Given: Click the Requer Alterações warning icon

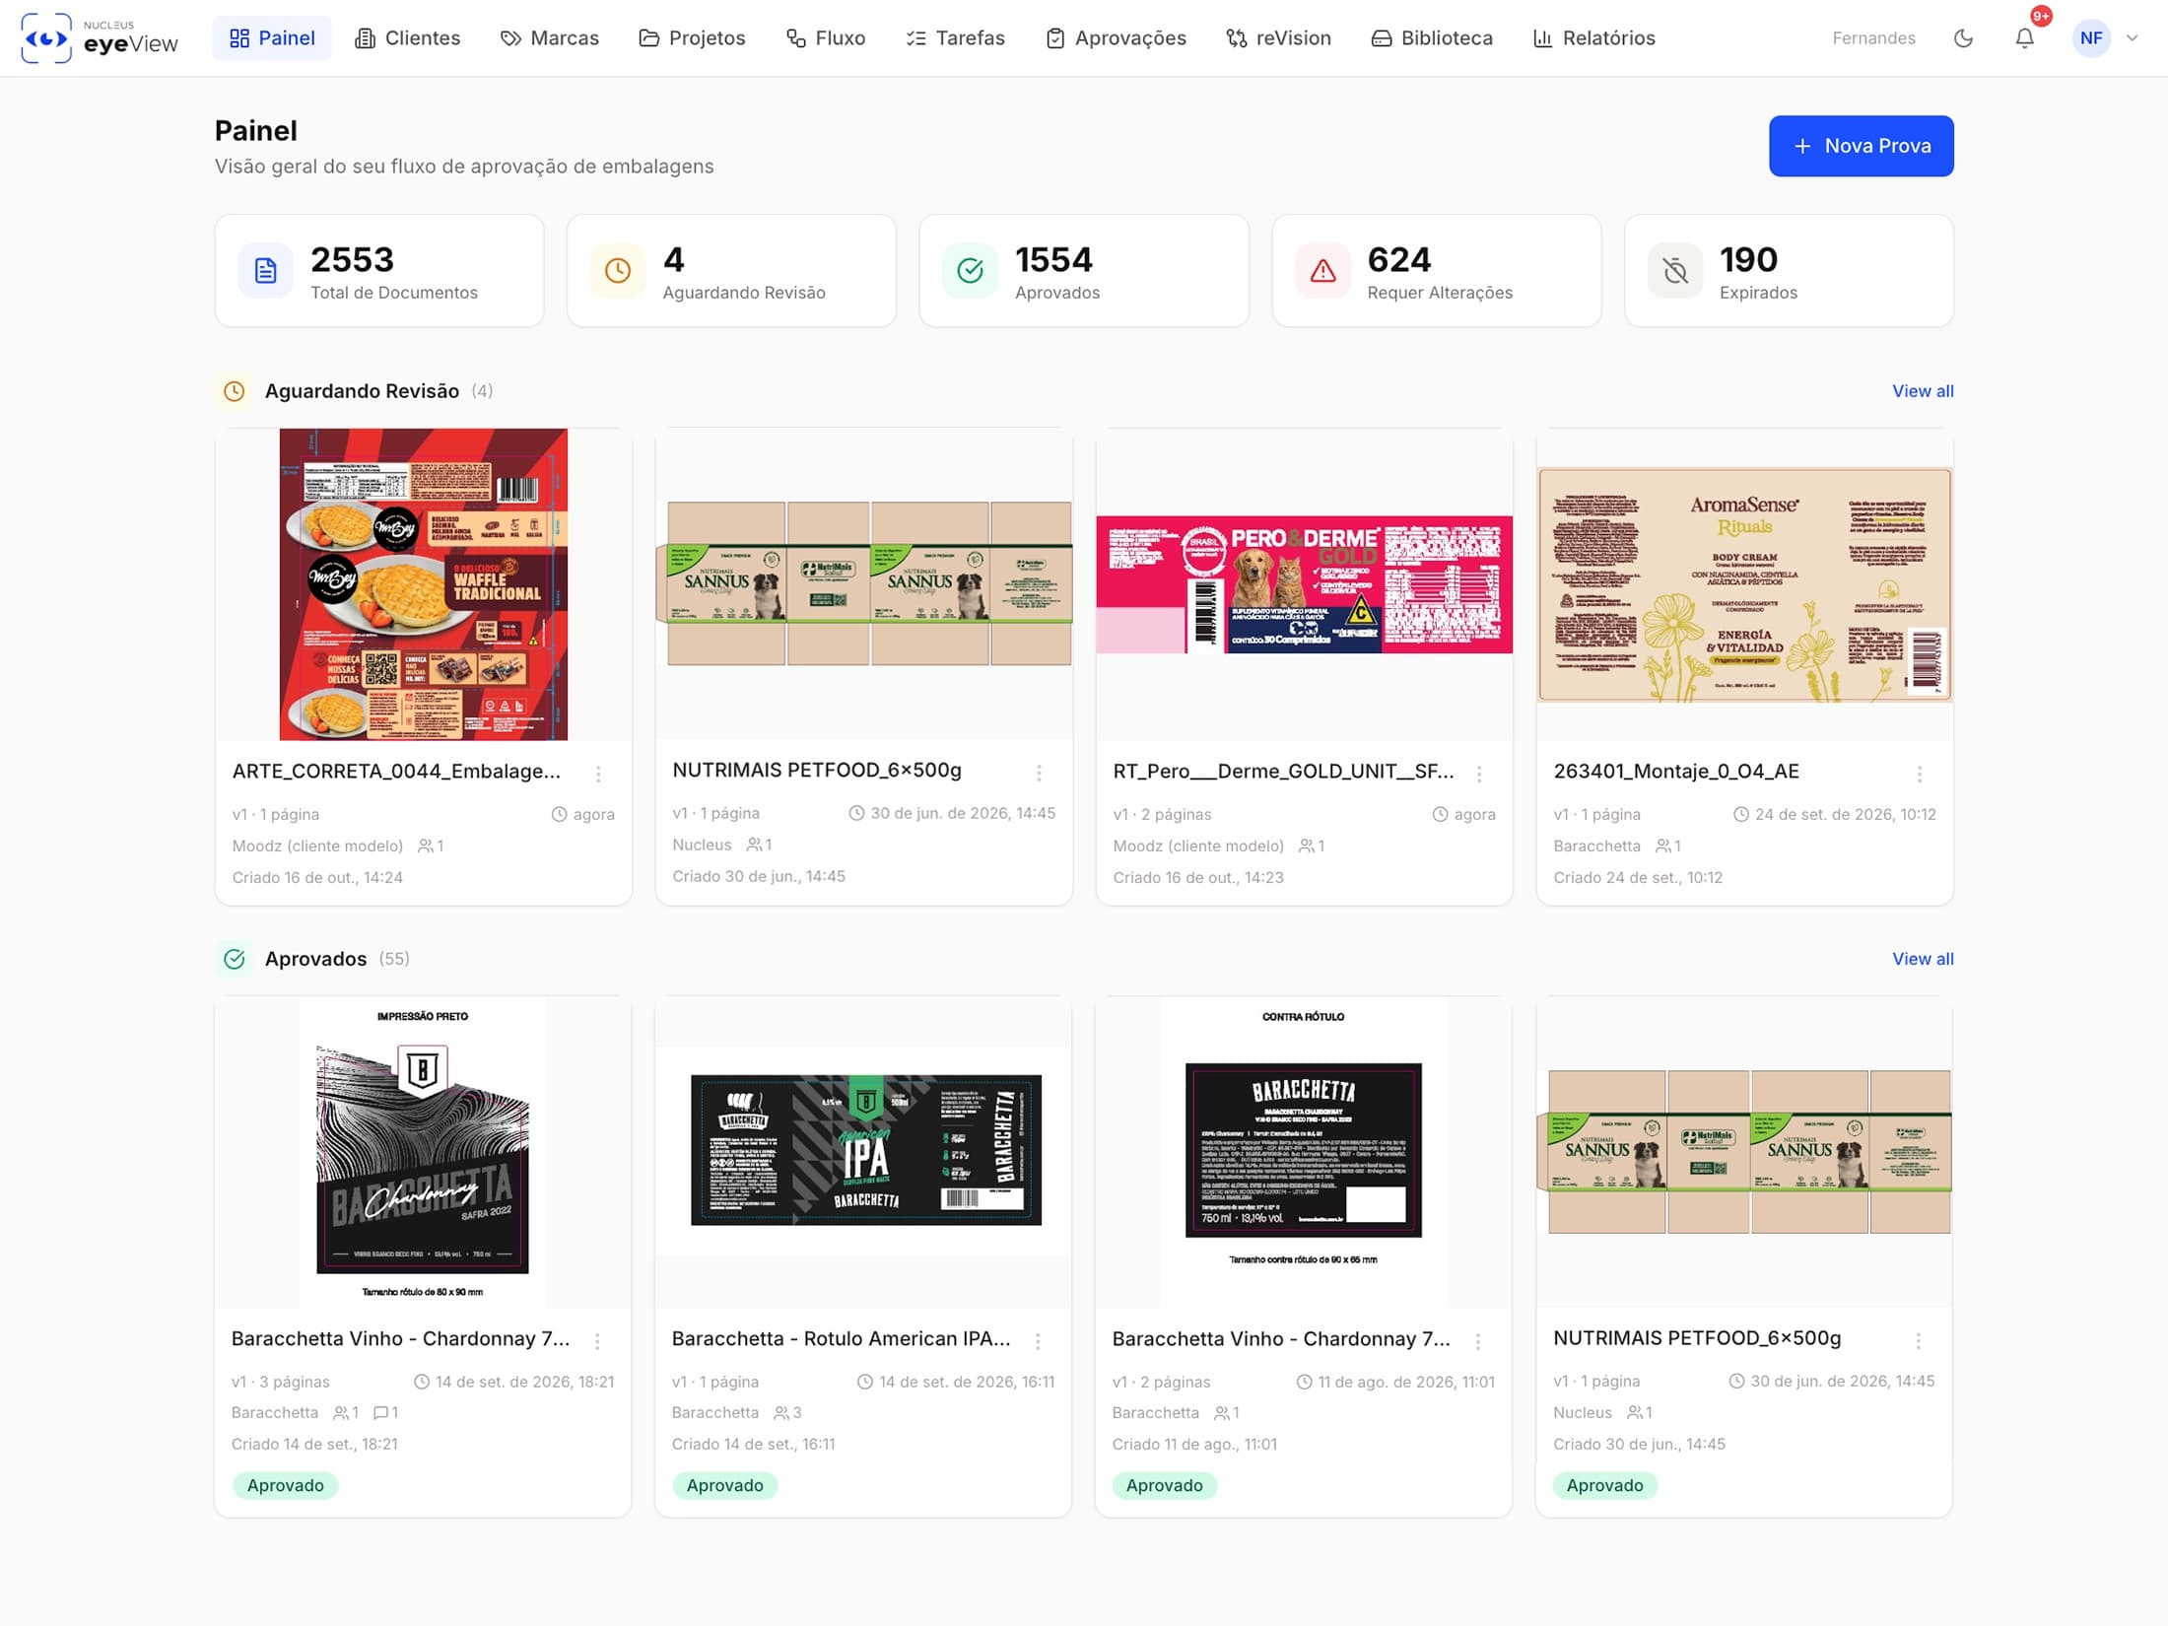Looking at the screenshot, I should [1322, 270].
